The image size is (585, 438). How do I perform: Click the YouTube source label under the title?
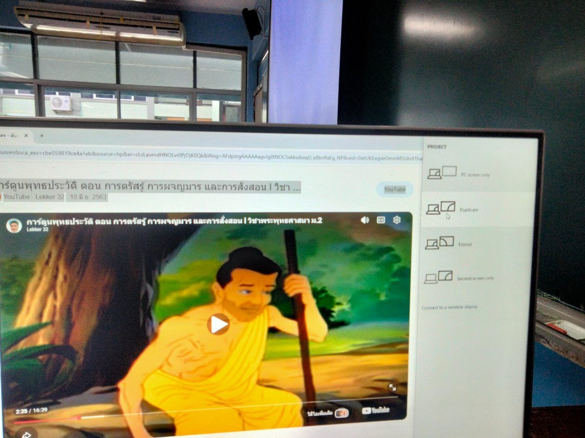point(17,197)
